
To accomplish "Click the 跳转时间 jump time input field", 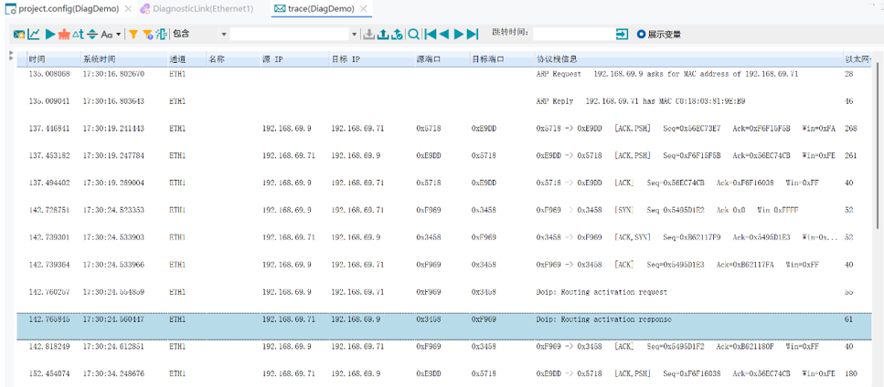I will point(573,35).
